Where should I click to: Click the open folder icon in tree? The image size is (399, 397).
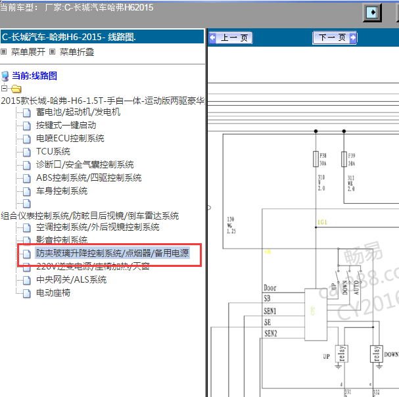16,89
